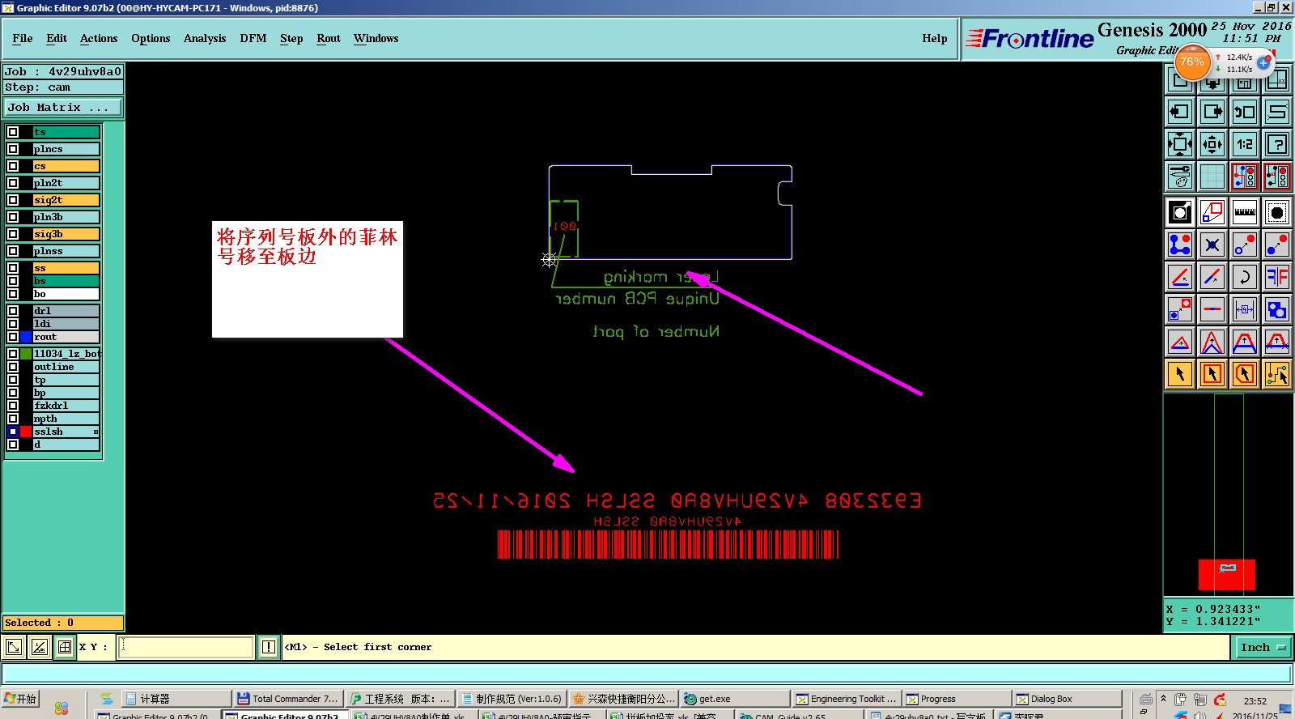1295x719 pixels.
Task: Select the pln2t layer name
Action: (66, 183)
